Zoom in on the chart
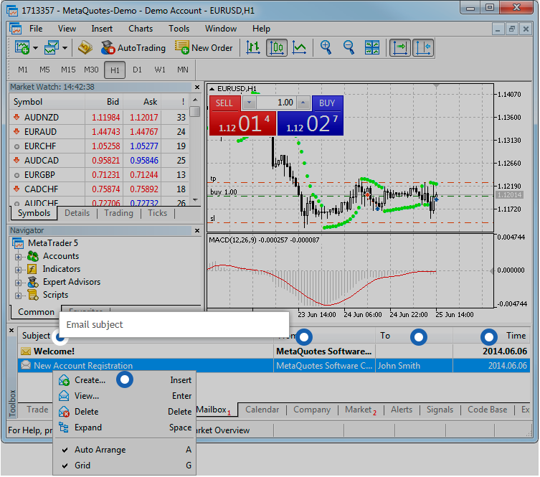540x477 pixels. [x=326, y=47]
